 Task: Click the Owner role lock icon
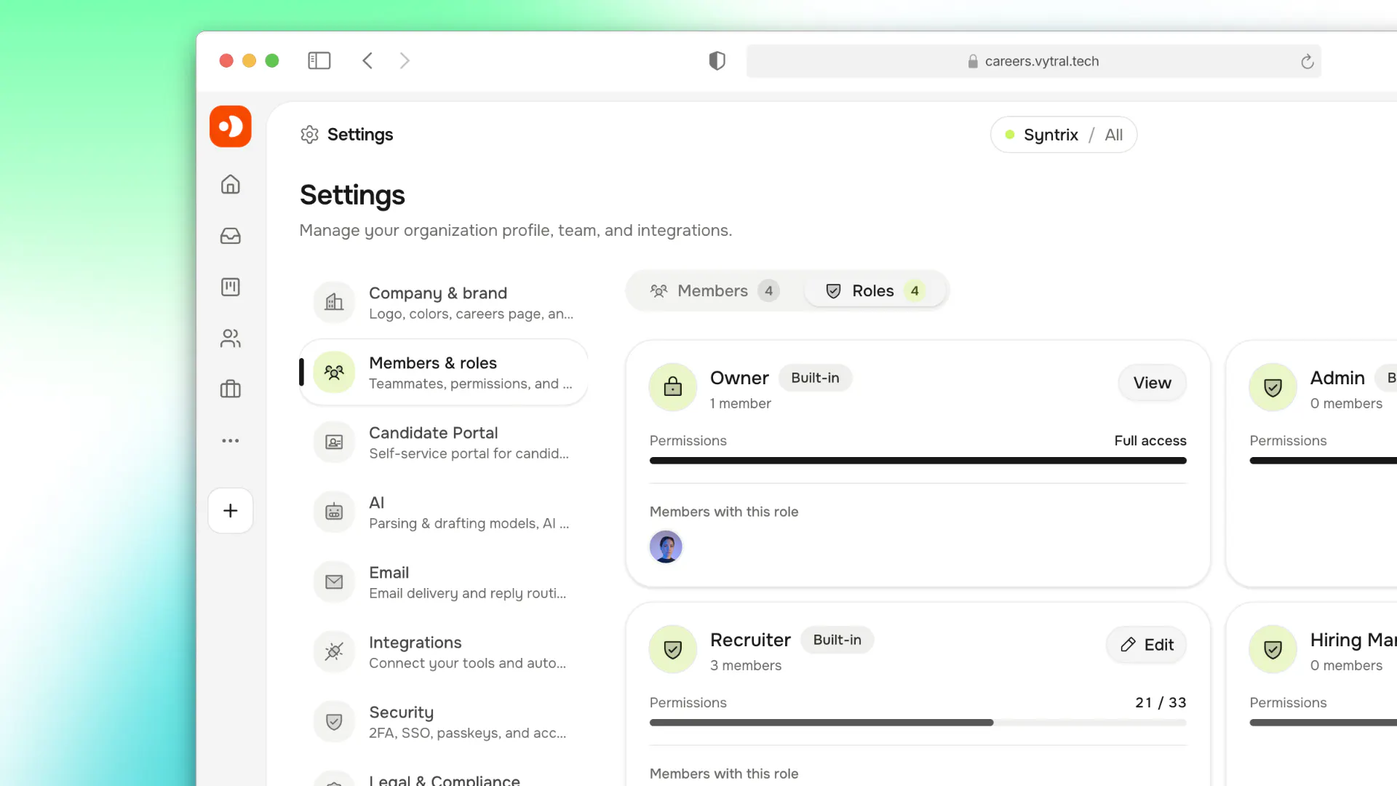click(x=673, y=387)
